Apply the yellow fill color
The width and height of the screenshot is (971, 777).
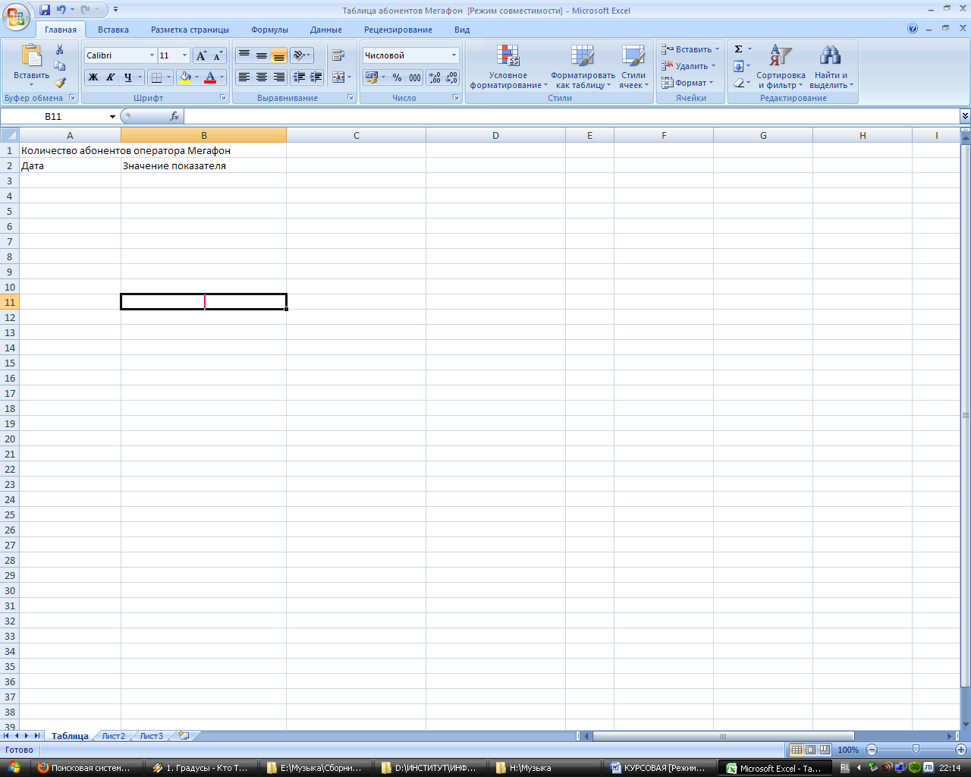184,77
